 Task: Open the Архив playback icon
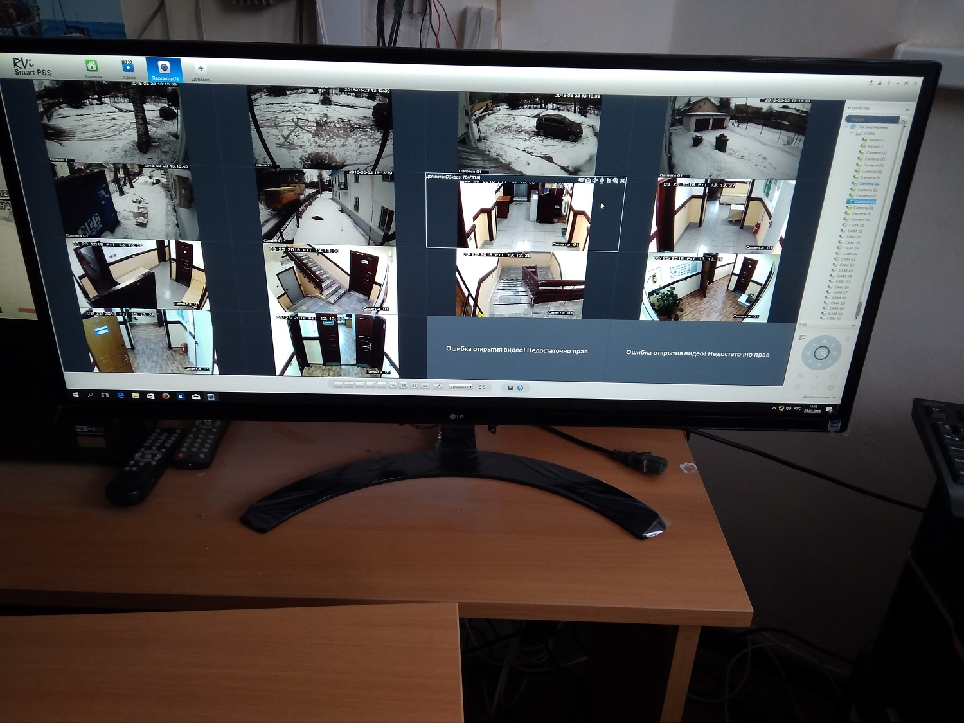tap(128, 66)
